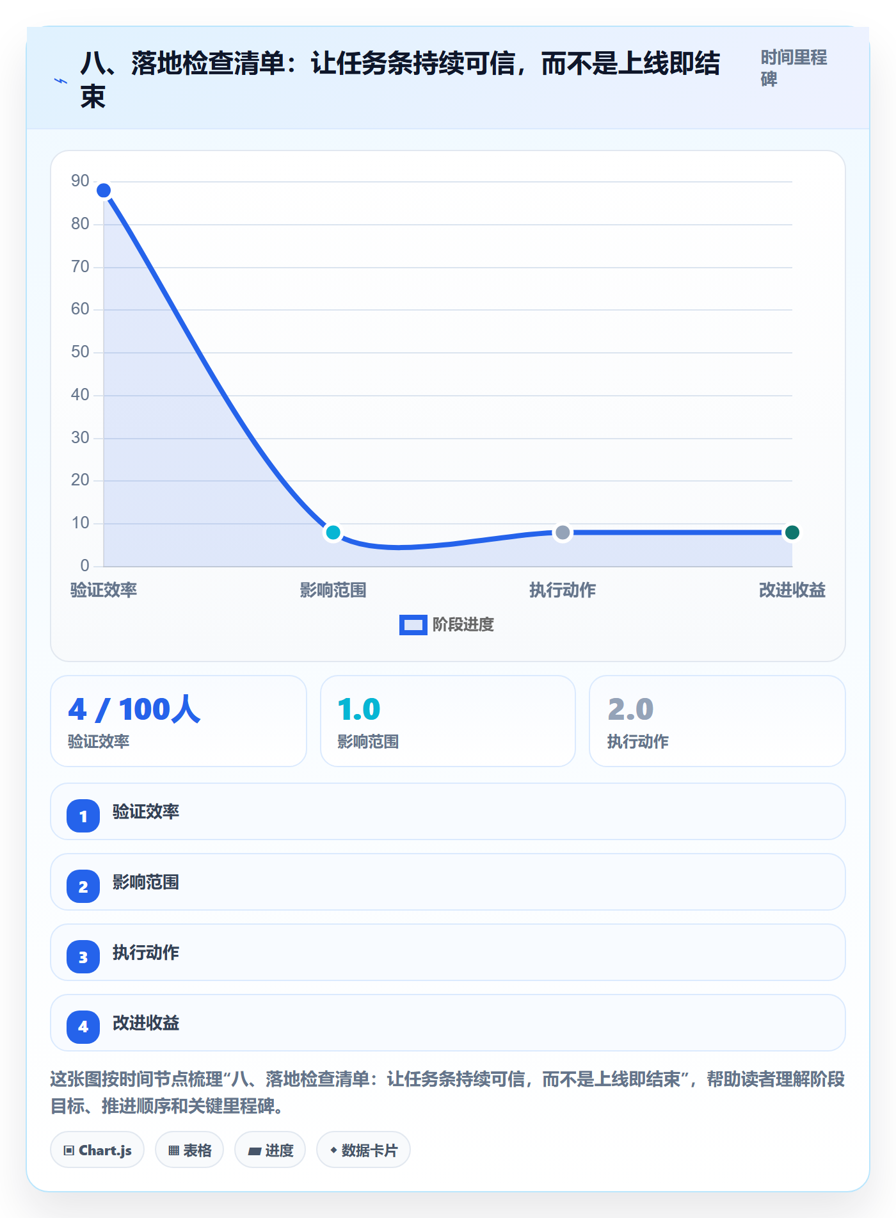Toggle the 阶段进度 legend swatch
896x1218 pixels.
coord(413,624)
